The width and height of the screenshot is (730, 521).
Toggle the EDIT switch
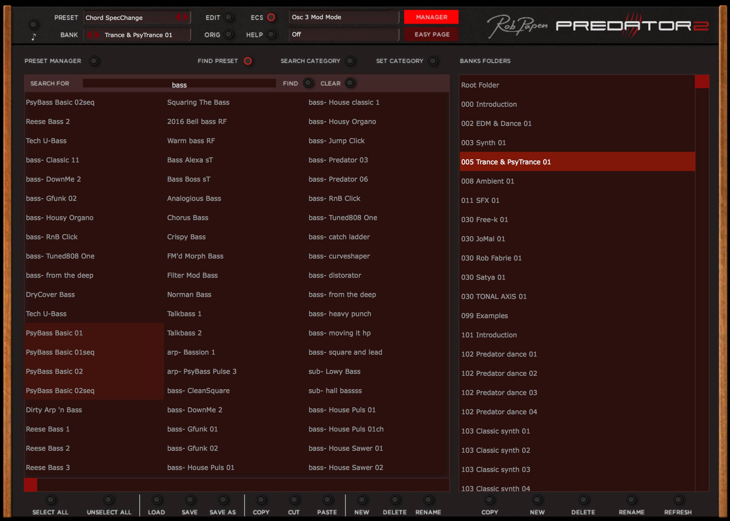click(228, 17)
